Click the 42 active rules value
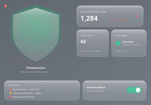The height and width of the screenshot is (105, 151). pyautogui.click(x=83, y=42)
